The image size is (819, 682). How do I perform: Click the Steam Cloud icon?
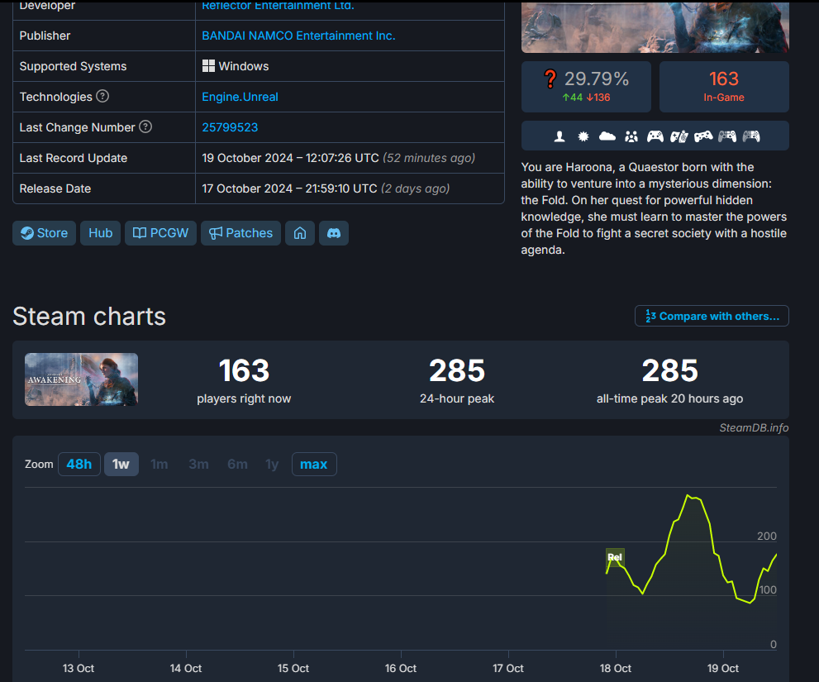607,136
